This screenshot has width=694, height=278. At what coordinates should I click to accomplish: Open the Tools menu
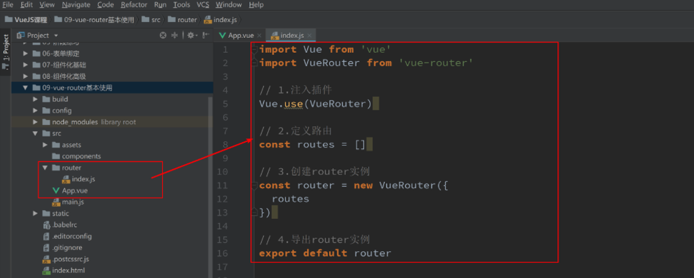click(181, 5)
